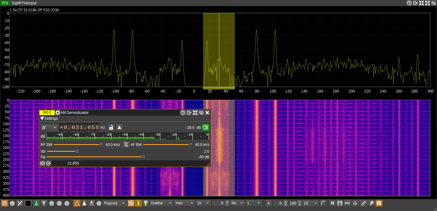Click the Vol slider handle
Screen dimensions: 437x211
tap(77, 151)
